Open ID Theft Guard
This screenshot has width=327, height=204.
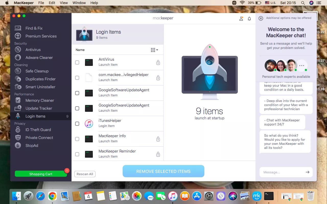pyautogui.click(x=38, y=130)
